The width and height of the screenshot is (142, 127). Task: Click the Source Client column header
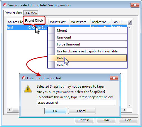[15, 22]
